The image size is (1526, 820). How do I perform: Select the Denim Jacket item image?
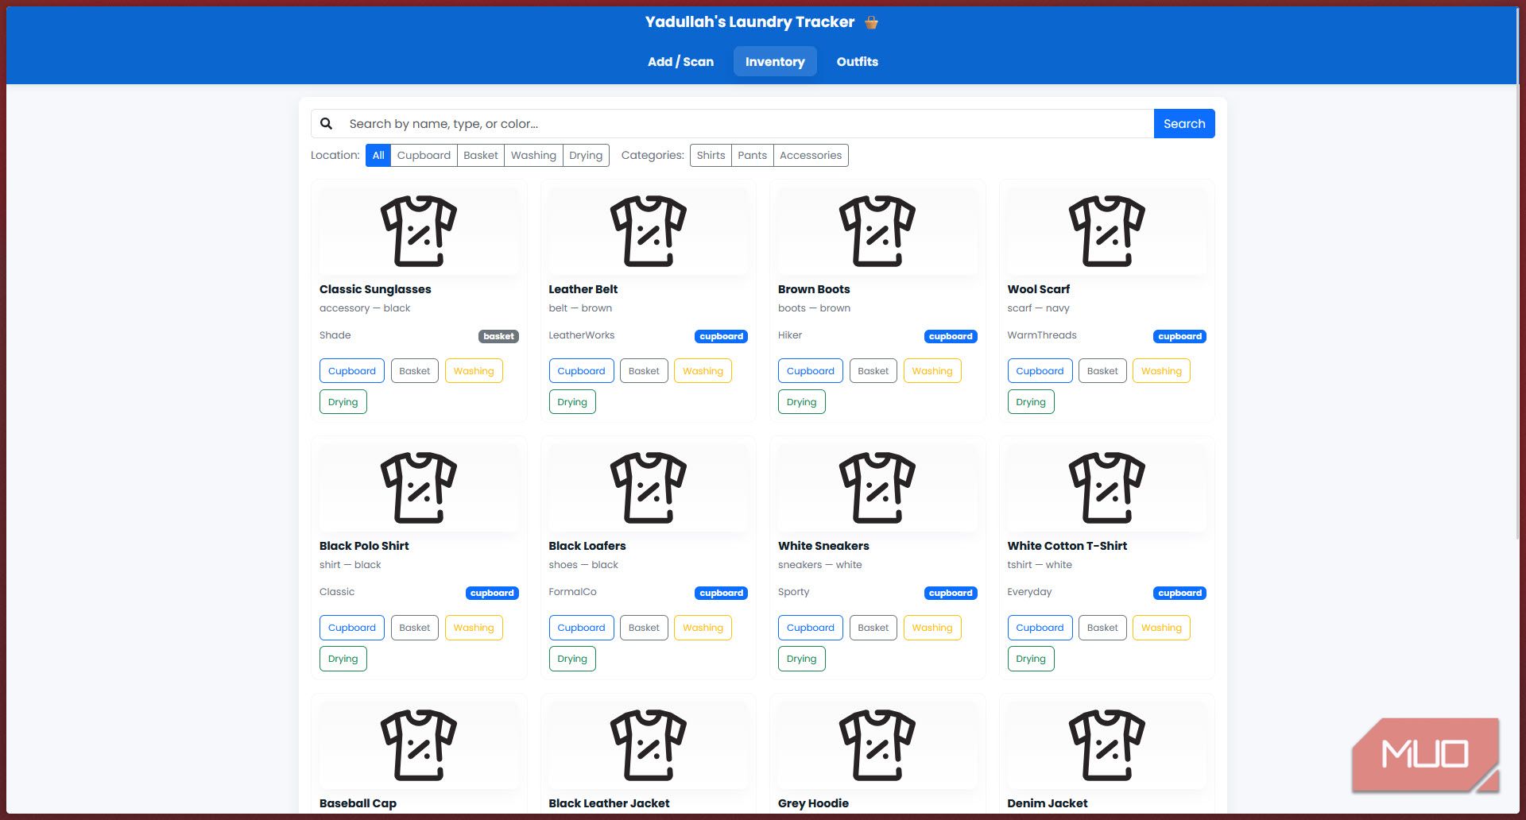point(1106,745)
